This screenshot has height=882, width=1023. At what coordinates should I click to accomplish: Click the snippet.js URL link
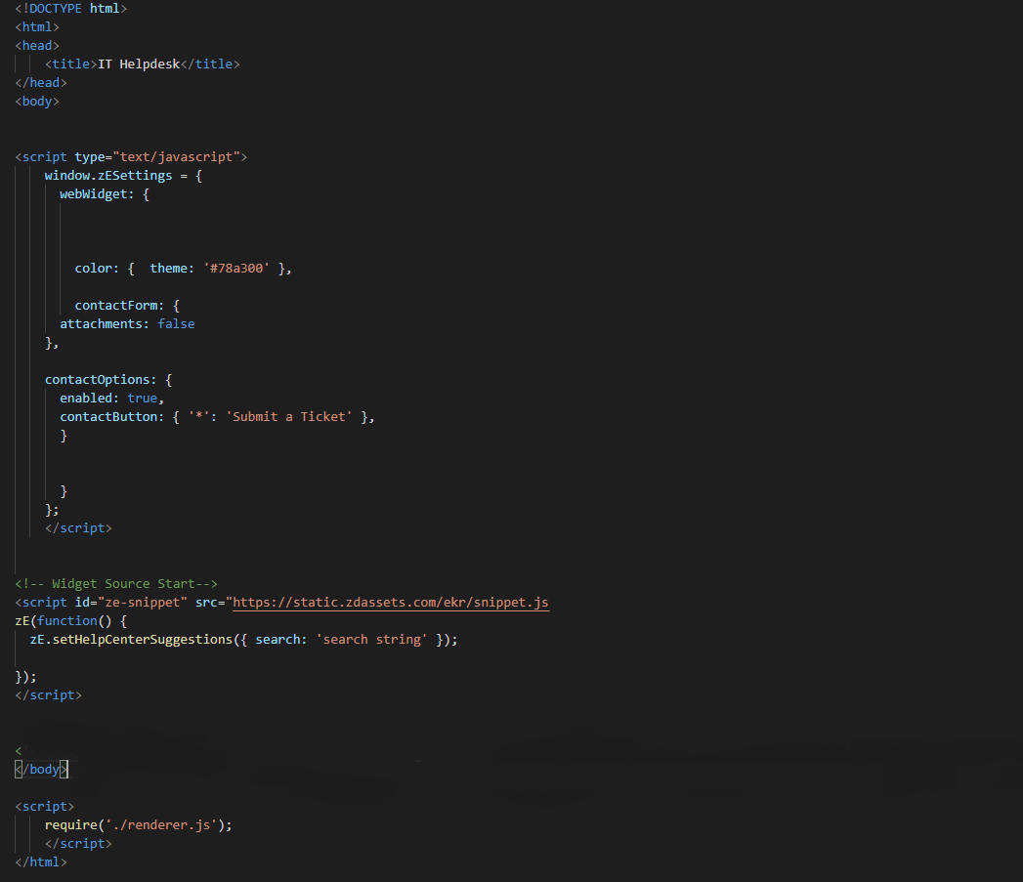[x=390, y=602]
